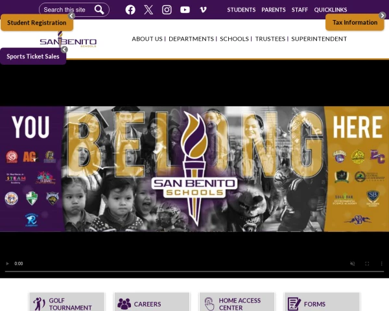Open the QUICKLINKS menu

(331, 10)
